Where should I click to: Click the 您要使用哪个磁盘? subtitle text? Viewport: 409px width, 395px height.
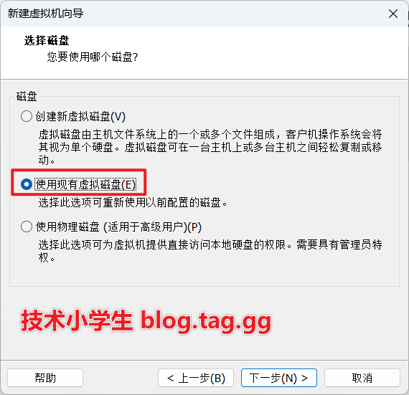93,57
